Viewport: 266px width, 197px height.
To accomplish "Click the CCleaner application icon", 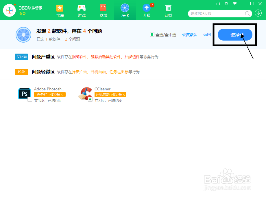I will pos(86,93).
